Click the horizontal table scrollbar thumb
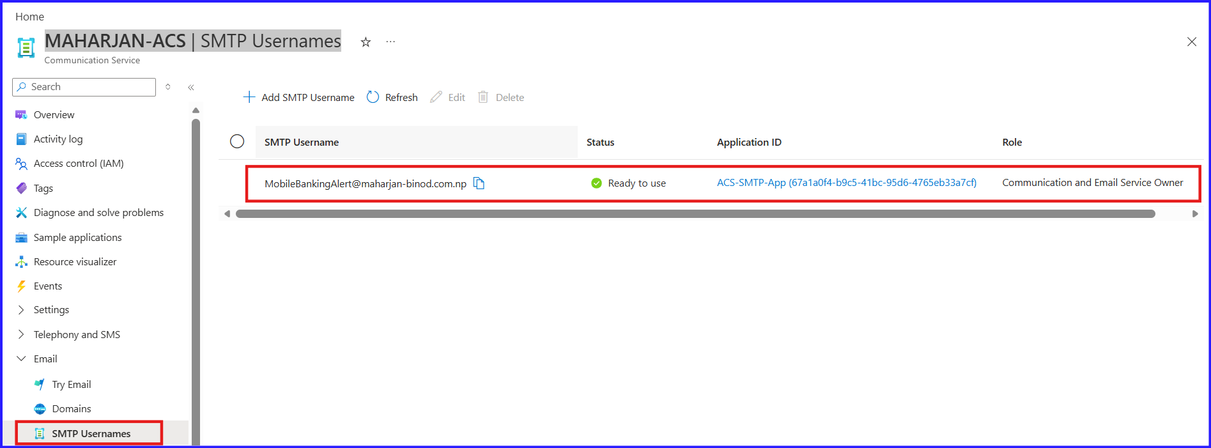Screen dimensions: 1211x448 point(695,214)
